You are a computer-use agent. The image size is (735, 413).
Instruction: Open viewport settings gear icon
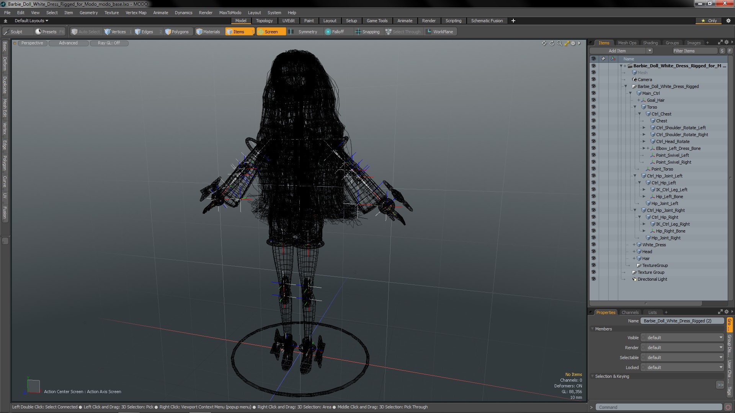[573, 43]
